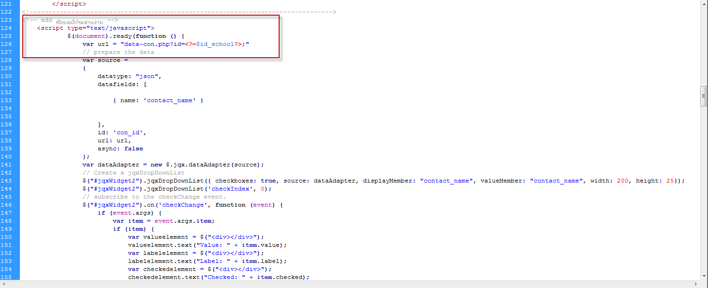This screenshot has height=288, width=708.
Task: Click the { name: 'contact_name' } entry
Action: pos(158,100)
